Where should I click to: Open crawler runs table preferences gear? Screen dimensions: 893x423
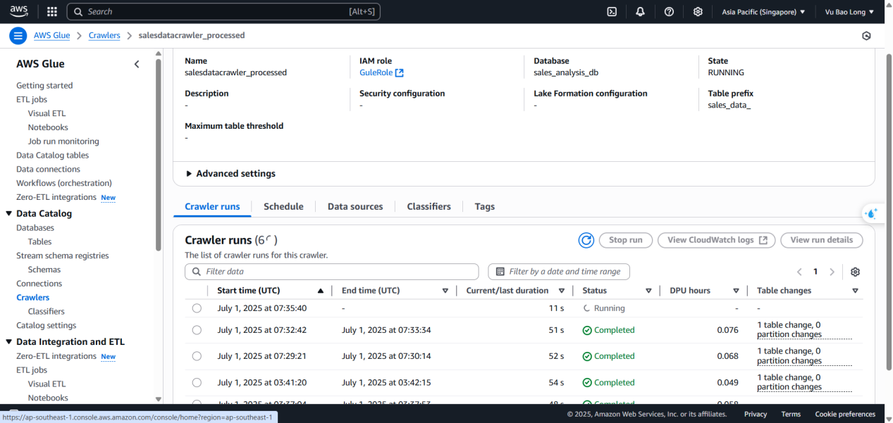pyautogui.click(x=855, y=272)
